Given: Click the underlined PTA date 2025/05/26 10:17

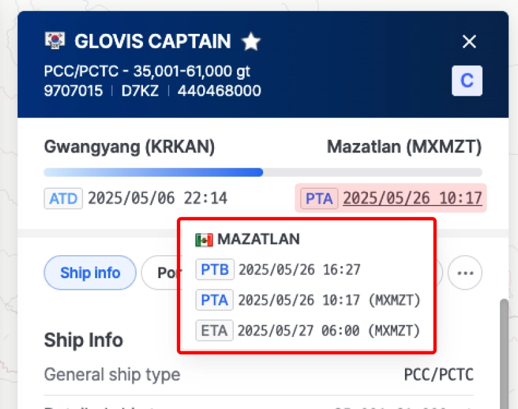Looking at the screenshot, I should (x=412, y=198).
